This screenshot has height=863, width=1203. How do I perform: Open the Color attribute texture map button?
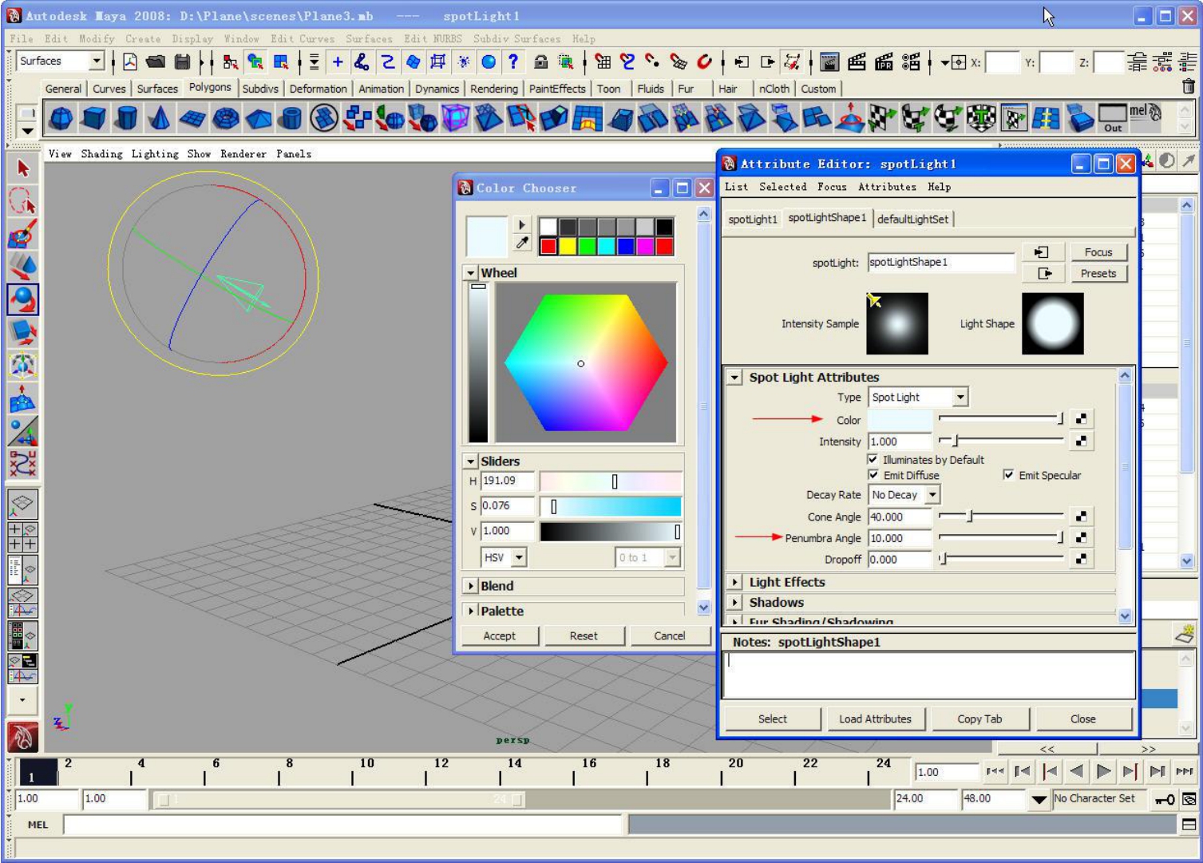[x=1081, y=419]
